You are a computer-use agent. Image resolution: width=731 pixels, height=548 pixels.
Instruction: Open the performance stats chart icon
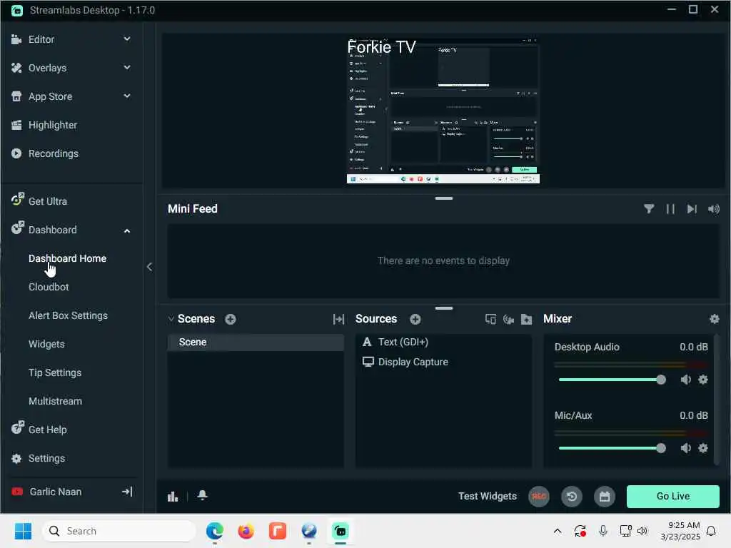pyautogui.click(x=173, y=497)
